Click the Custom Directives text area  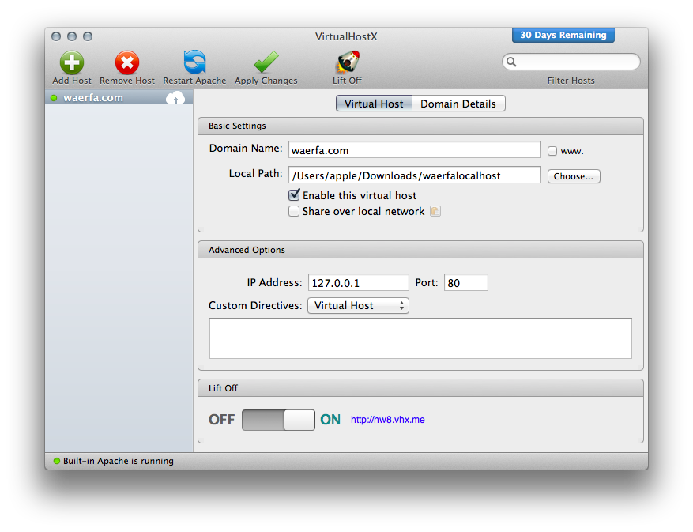tap(420, 338)
